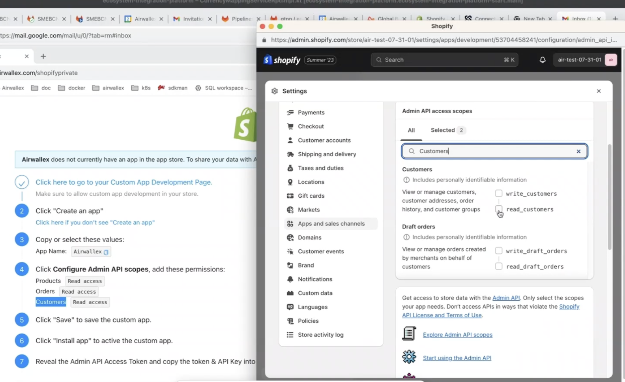Image resolution: width=625 pixels, height=382 pixels.
Task: Toggle the write_draft_orders checkbox
Action: (x=499, y=251)
